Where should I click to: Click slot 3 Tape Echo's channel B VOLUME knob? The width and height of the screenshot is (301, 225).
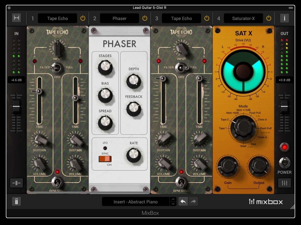199,163
